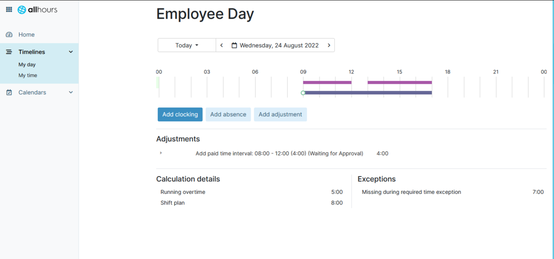
Task: Expand the paid time interval adjustment
Action: coord(161,153)
